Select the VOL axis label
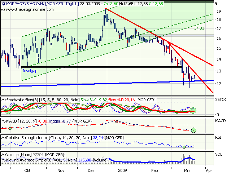 point(218,154)
